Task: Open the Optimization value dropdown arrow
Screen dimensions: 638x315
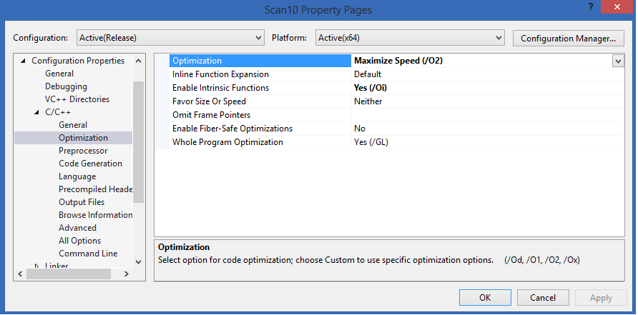Action: coord(618,61)
